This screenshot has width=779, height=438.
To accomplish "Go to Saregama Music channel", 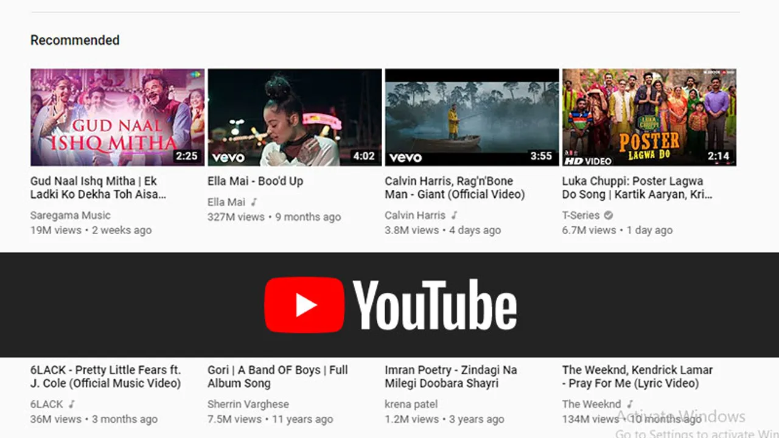I will (x=71, y=215).
